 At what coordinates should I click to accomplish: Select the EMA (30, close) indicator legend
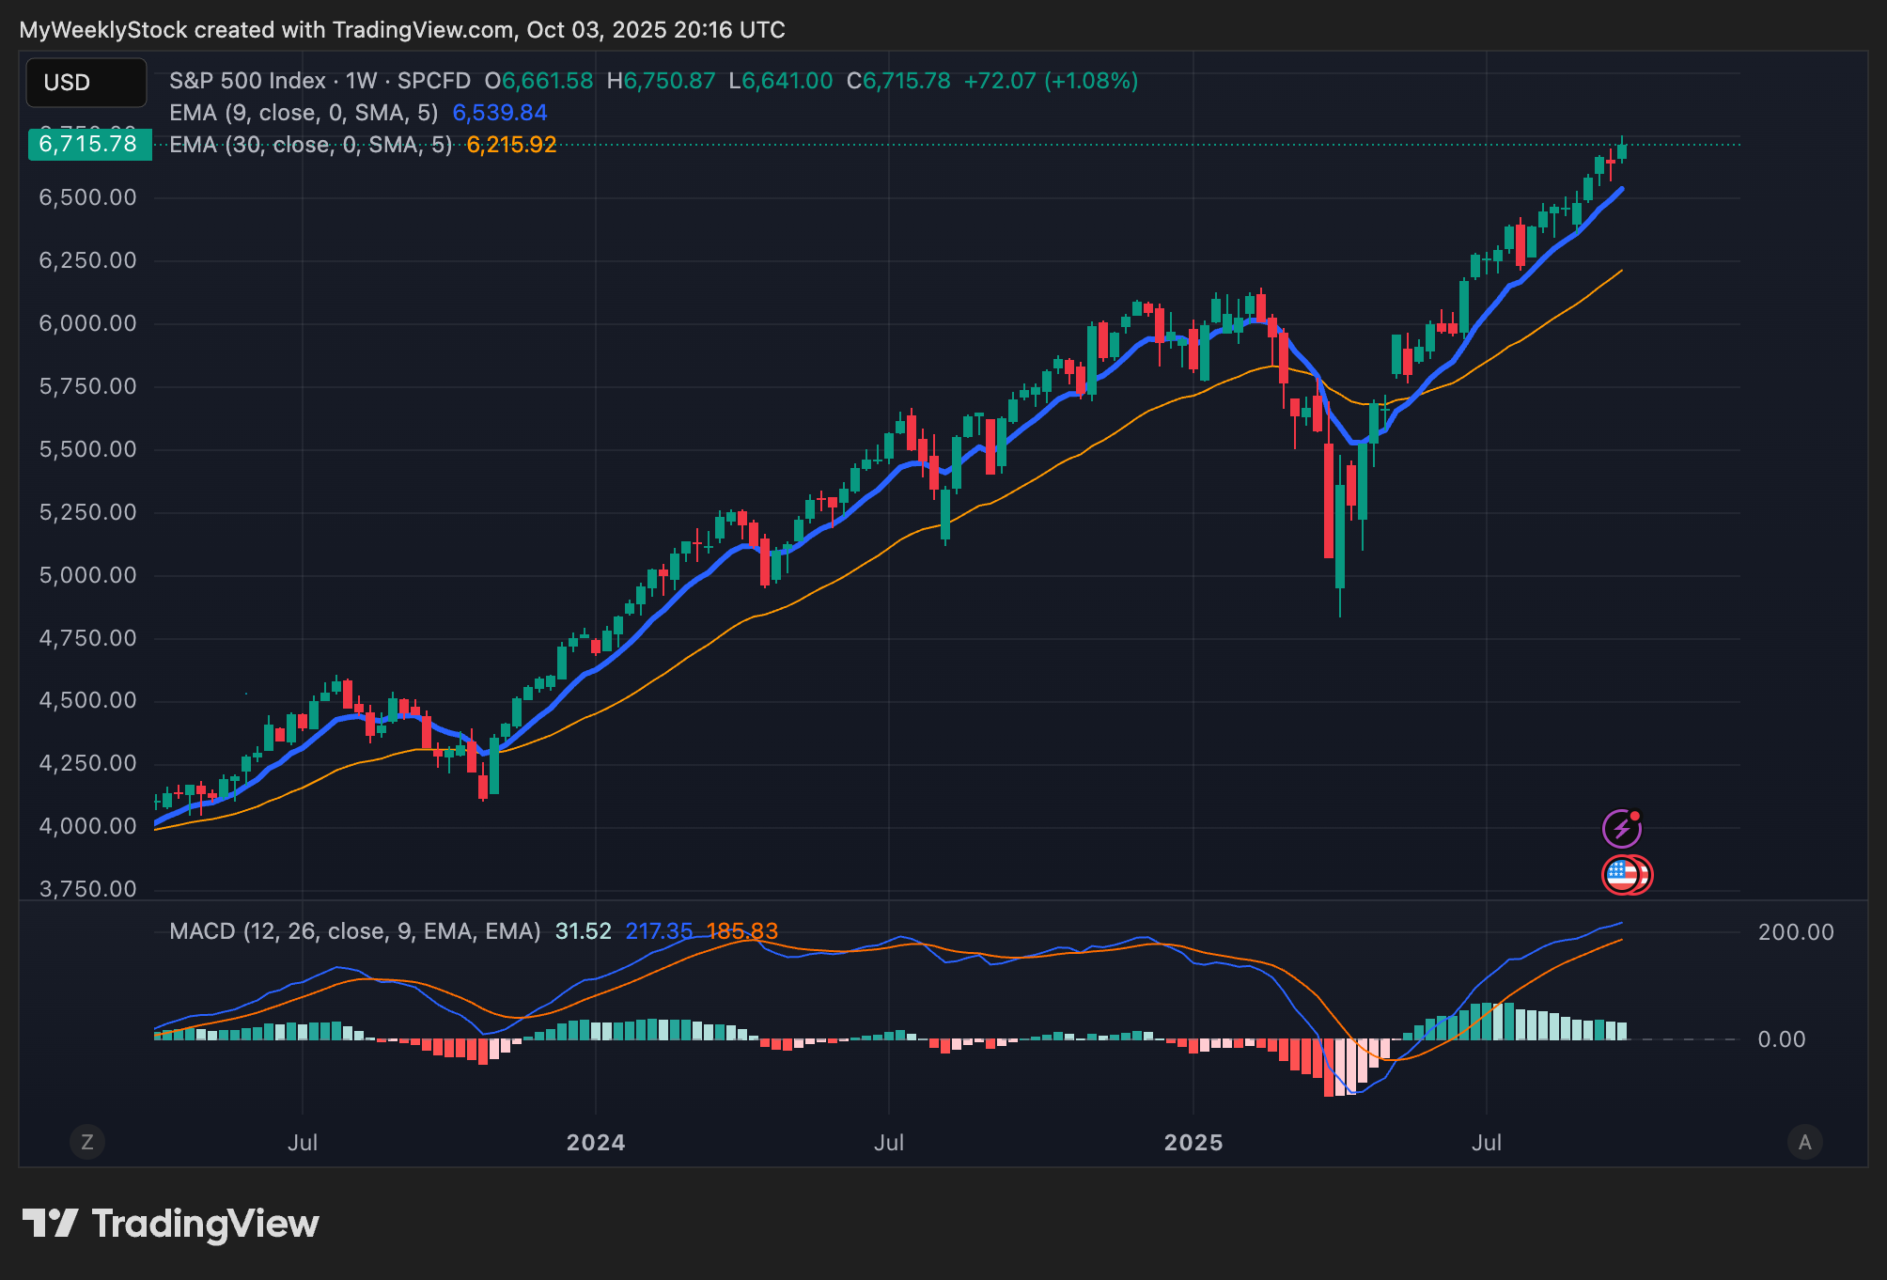click(310, 145)
